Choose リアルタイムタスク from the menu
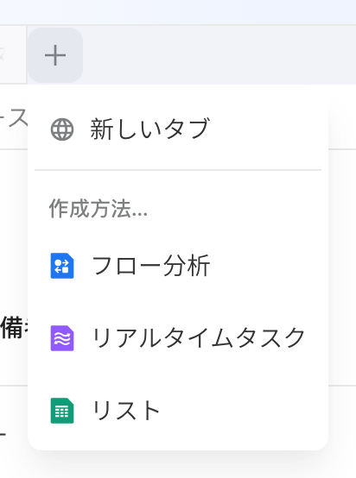The width and height of the screenshot is (356, 478). (178, 338)
